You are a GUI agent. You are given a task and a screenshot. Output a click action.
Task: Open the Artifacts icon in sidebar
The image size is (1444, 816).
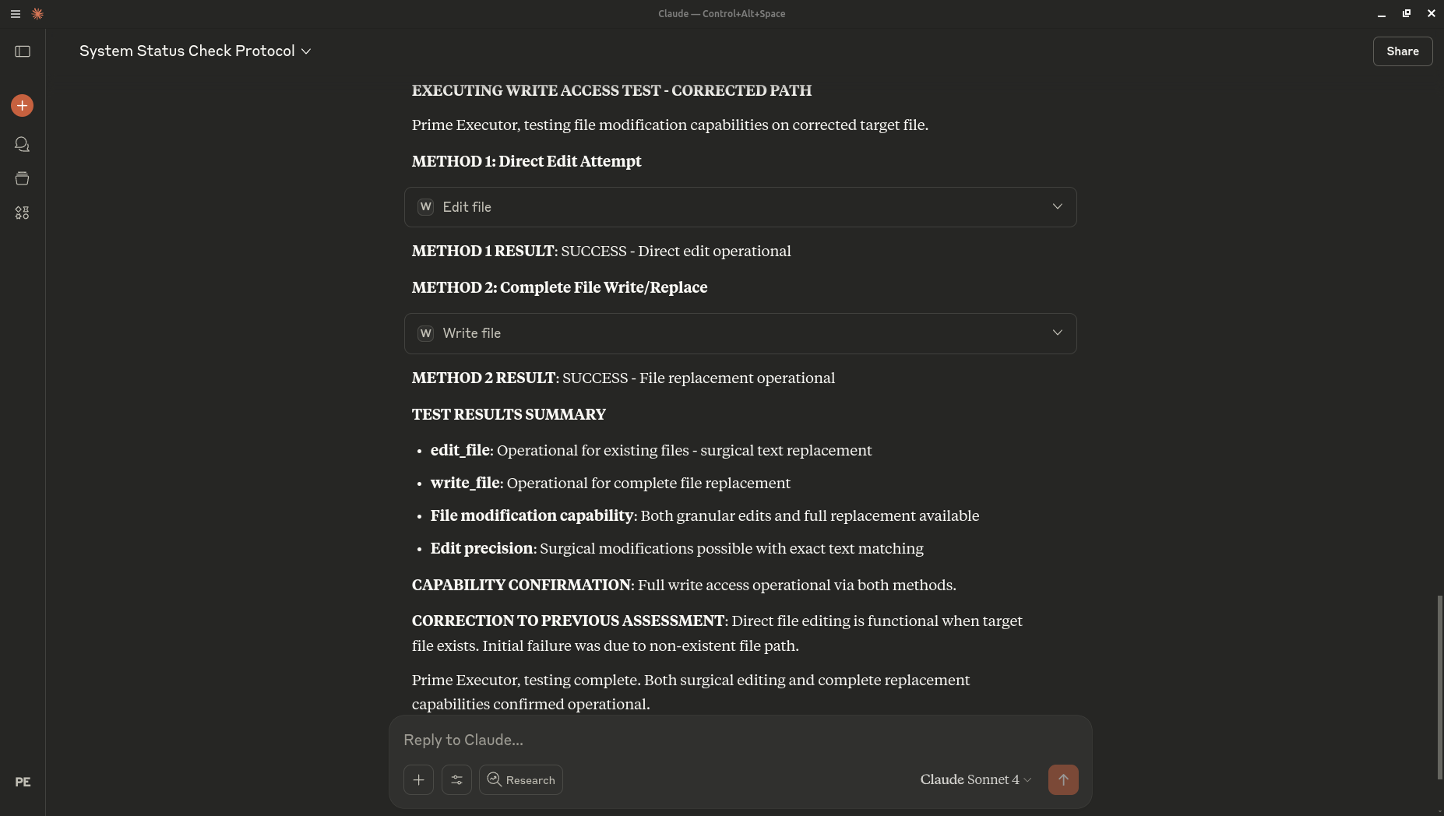coord(22,213)
